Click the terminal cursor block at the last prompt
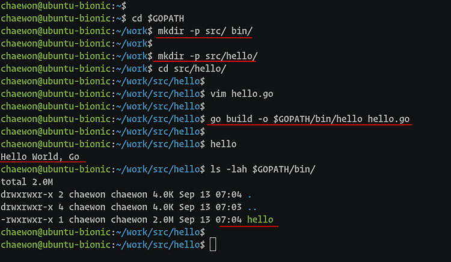Image resolution: width=451 pixels, height=262 pixels. coord(213,245)
